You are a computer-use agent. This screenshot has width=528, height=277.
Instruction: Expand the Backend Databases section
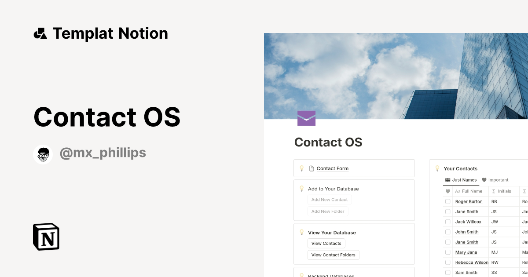point(330,275)
